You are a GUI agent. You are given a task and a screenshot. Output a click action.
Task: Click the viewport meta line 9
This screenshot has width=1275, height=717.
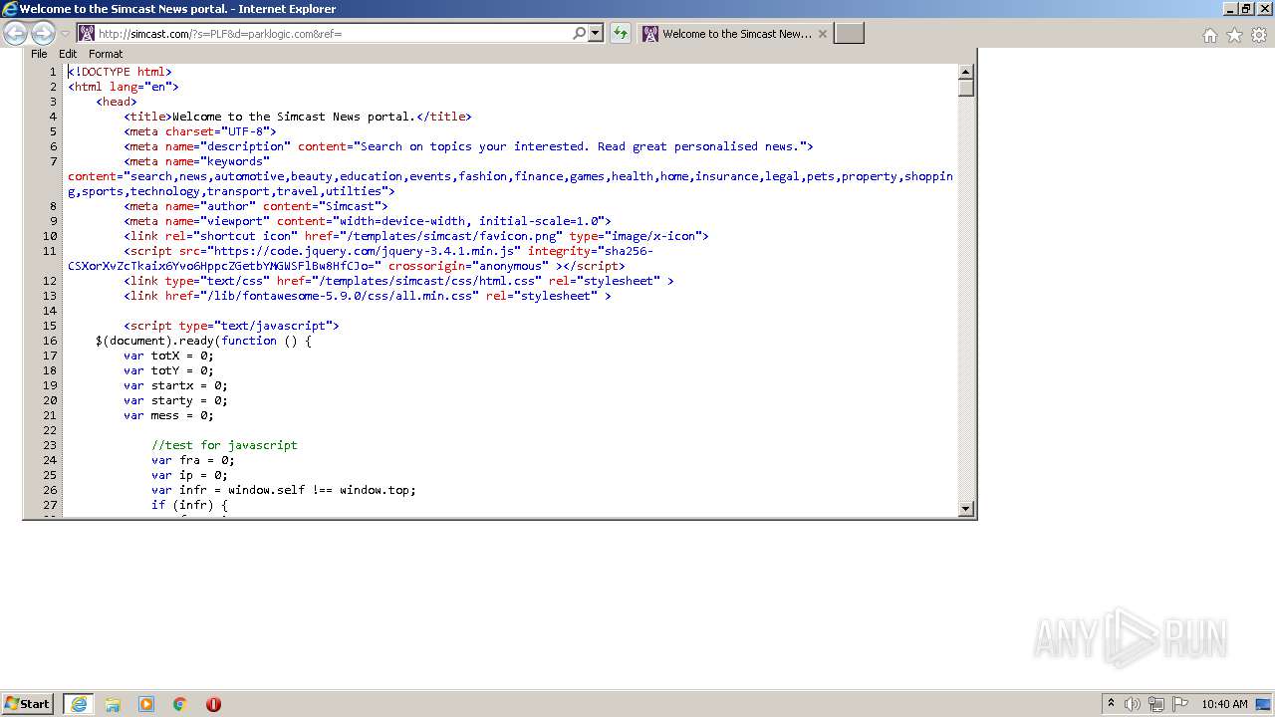[368, 221]
